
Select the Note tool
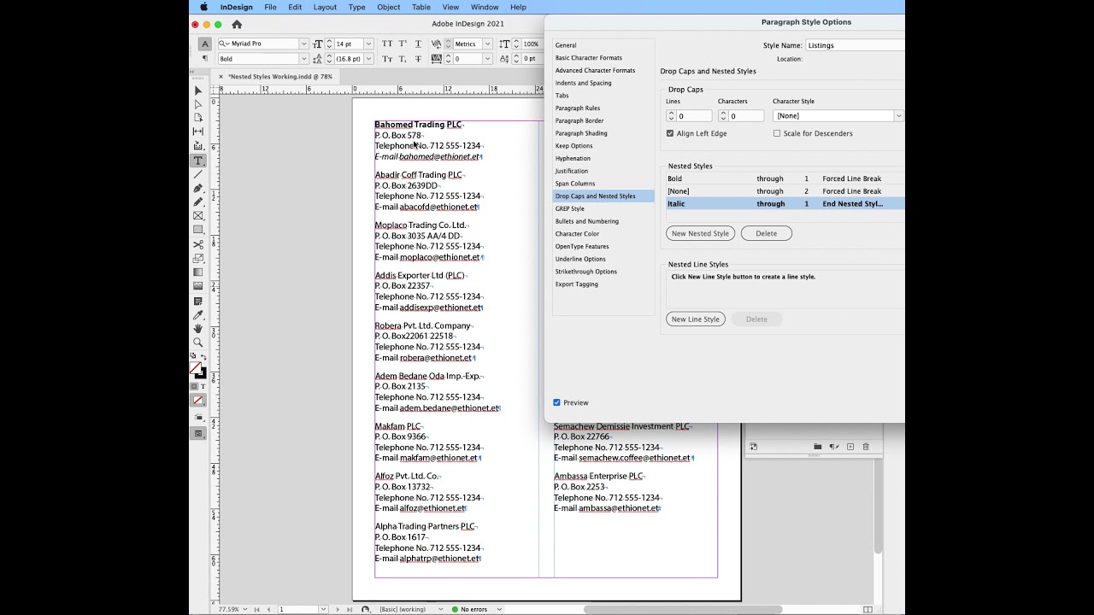(198, 301)
